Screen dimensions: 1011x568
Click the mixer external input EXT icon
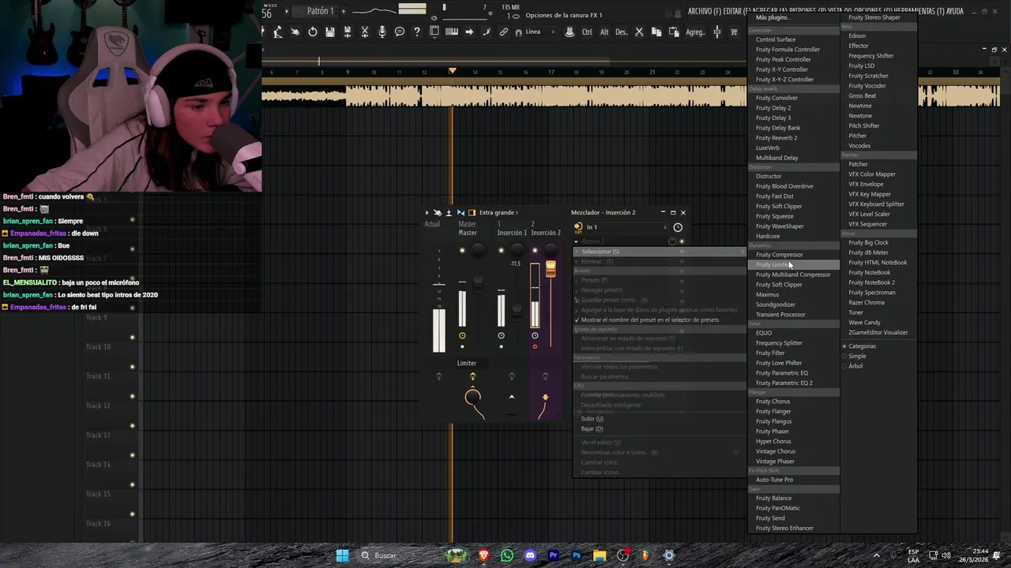pos(578,227)
